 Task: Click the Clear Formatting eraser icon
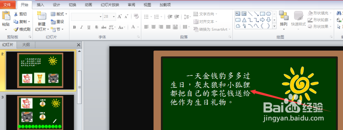click(x=136, y=16)
